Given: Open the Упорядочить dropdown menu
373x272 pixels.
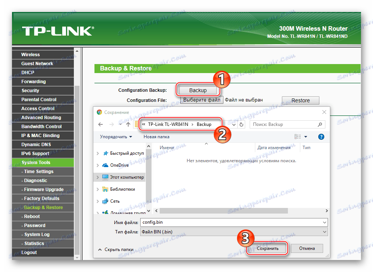Looking at the screenshot, I should [x=116, y=137].
